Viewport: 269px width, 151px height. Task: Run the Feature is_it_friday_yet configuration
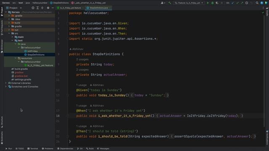(x=208, y=3)
